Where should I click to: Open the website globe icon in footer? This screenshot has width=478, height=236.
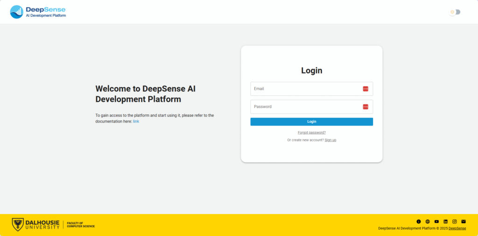pyautogui.click(x=428, y=222)
